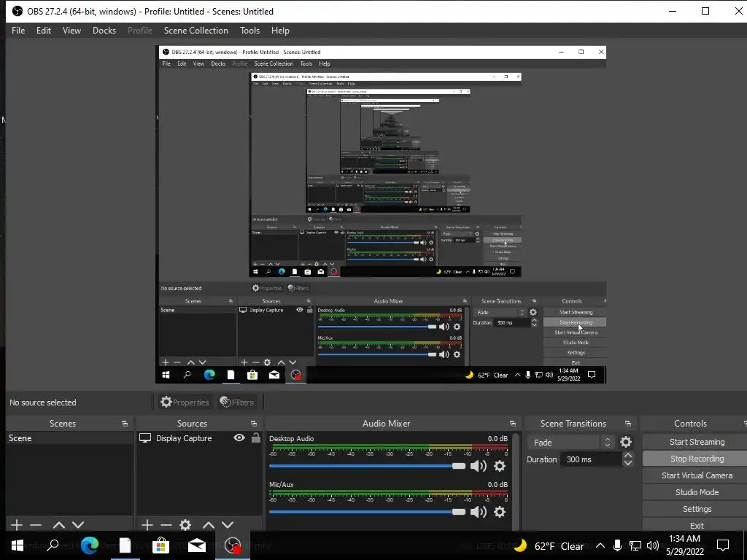Remove selected scene with minus
Screen dimensions: 747x560
(36, 525)
